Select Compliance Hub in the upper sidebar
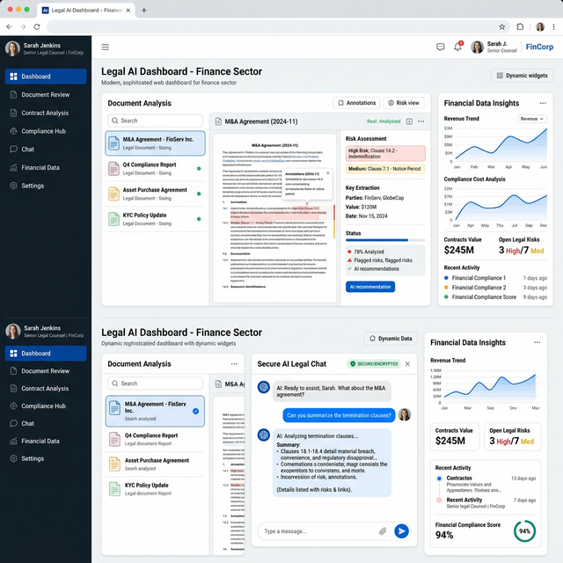This screenshot has height=563, width=563. point(46,131)
